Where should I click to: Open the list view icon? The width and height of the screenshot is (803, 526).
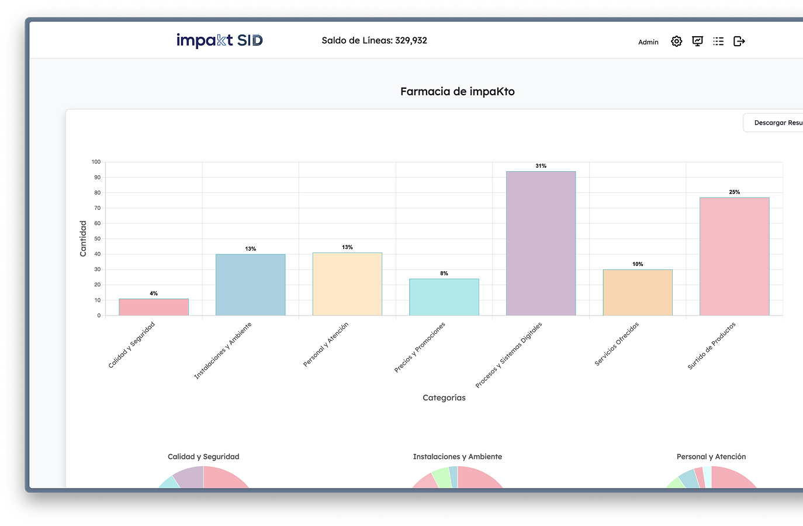(718, 41)
